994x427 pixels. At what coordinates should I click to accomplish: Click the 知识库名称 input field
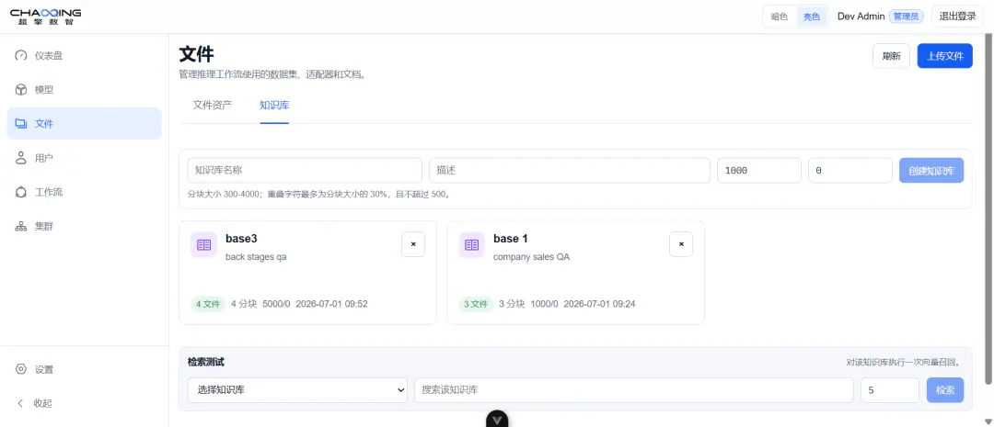[x=305, y=170]
